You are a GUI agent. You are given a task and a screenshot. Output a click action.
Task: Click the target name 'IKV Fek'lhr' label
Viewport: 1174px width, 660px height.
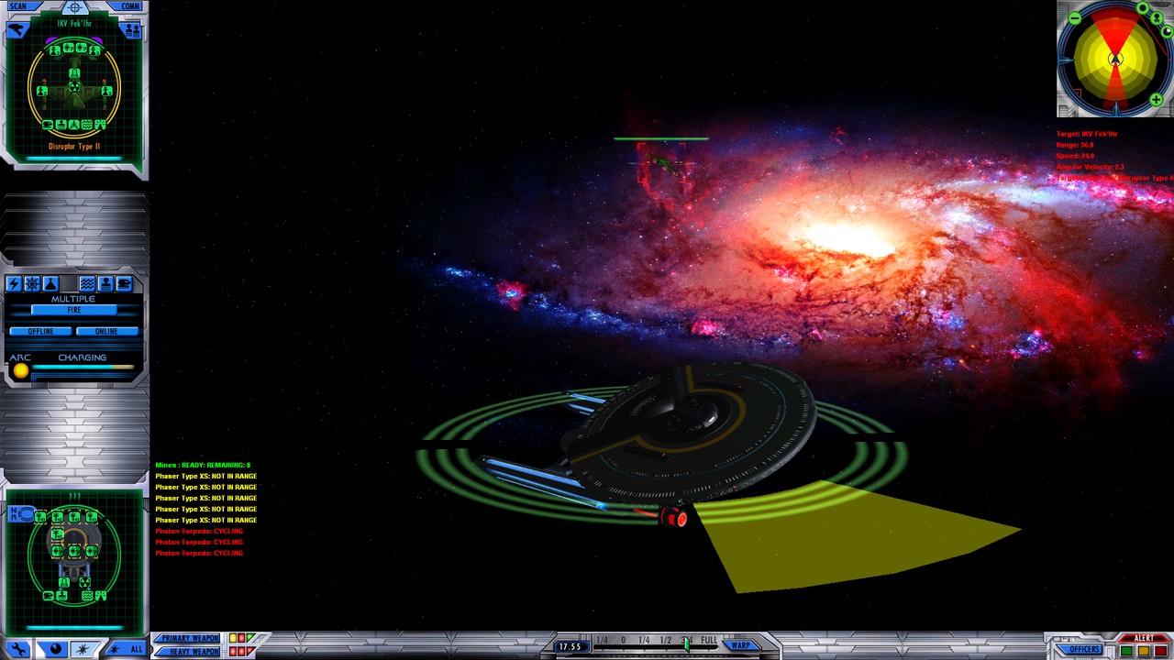coord(74,24)
